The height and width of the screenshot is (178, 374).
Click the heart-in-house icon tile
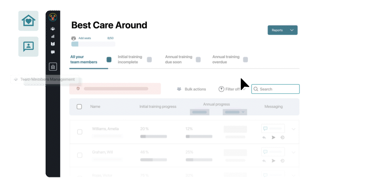[28, 21]
